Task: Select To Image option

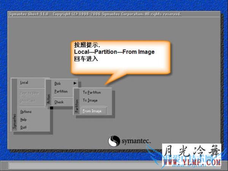Action: [90, 100]
